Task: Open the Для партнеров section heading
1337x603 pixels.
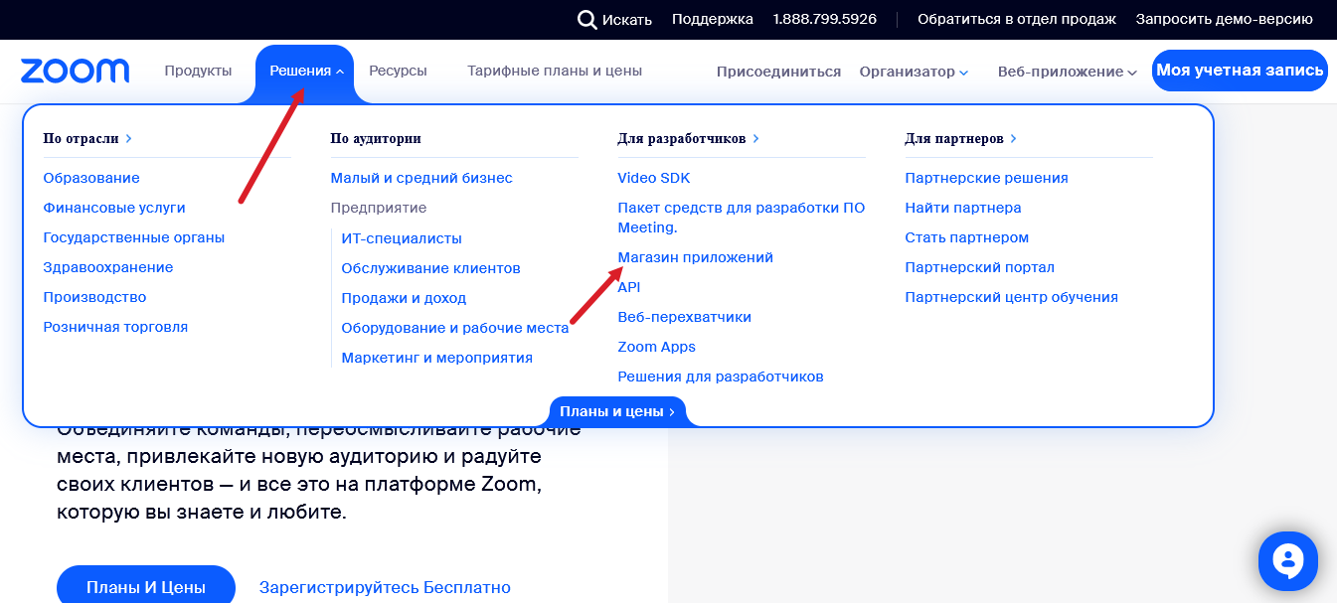Action: coord(961,139)
